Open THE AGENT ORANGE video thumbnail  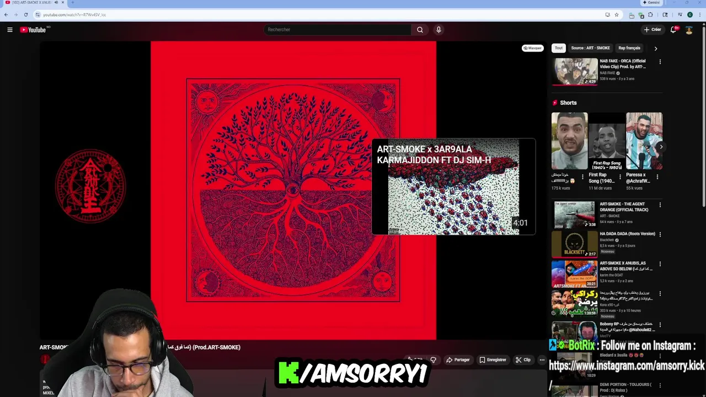coord(575,214)
